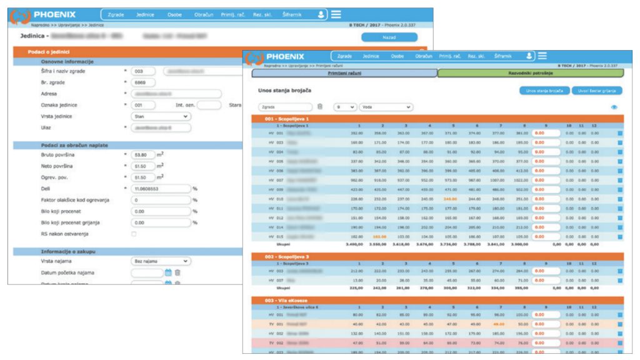Open the Voda meter type dropdown

(385, 107)
